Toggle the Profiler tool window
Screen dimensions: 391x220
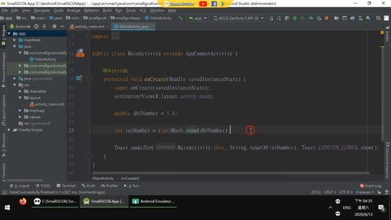click(x=109, y=186)
